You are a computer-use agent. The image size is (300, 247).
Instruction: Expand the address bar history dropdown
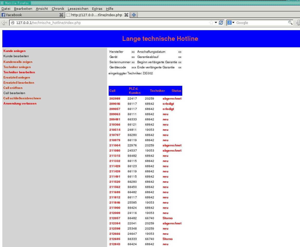point(216,23)
